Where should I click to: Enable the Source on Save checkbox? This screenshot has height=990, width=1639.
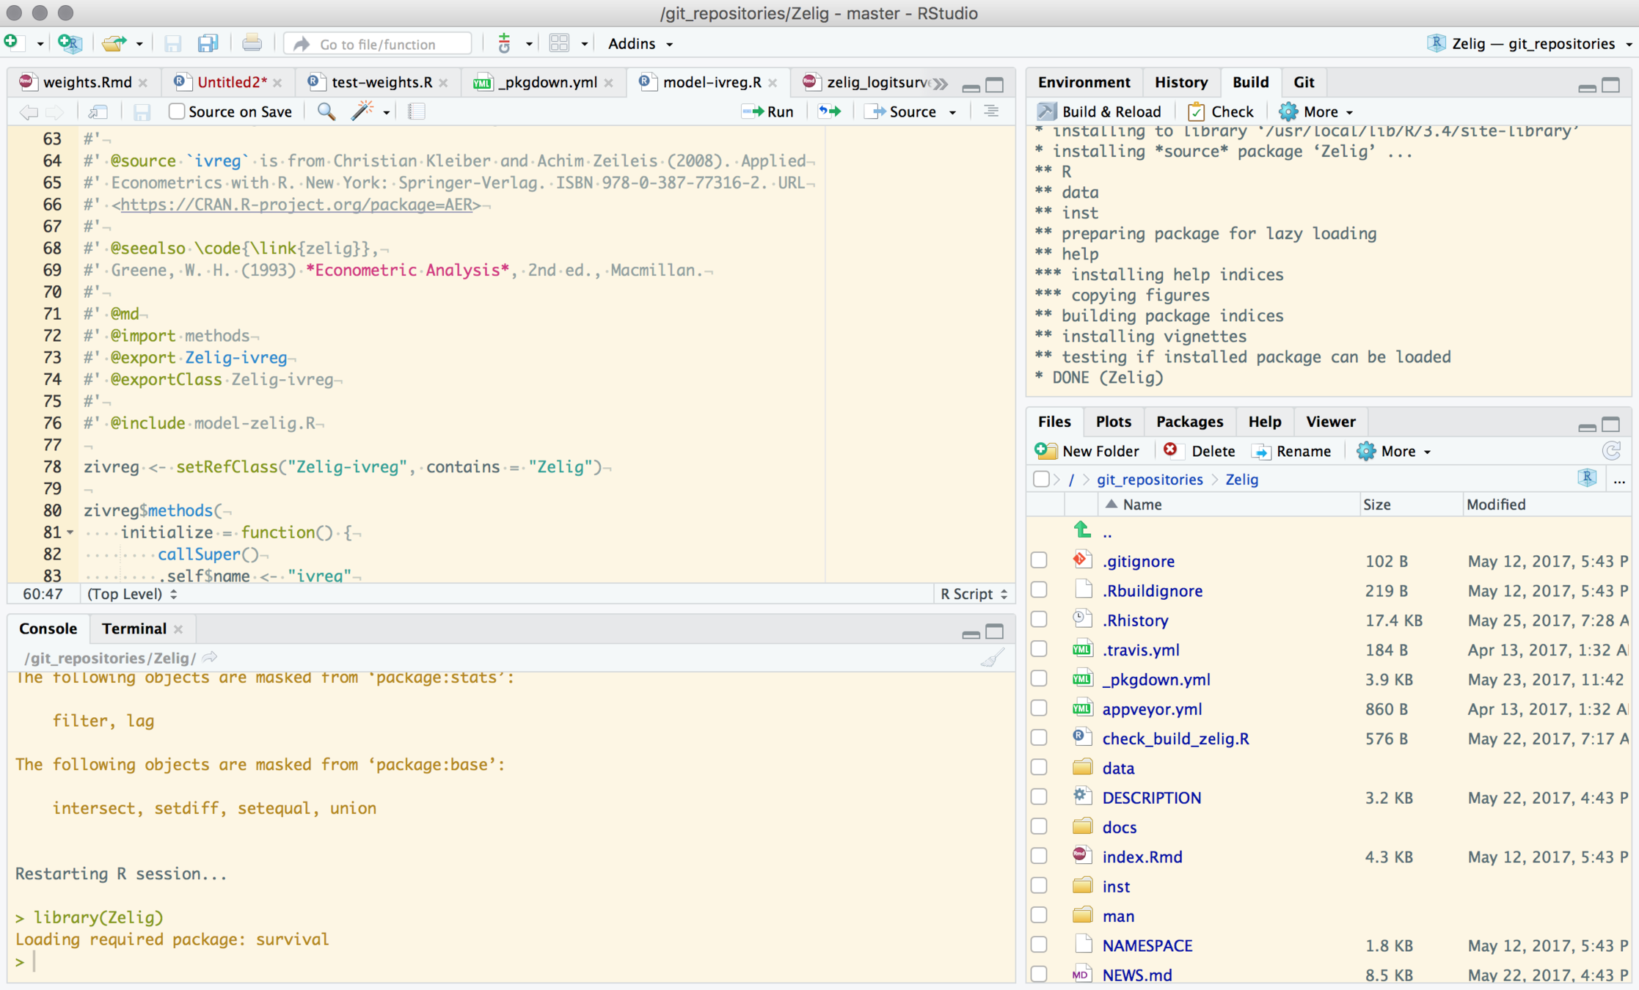pos(177,111)
